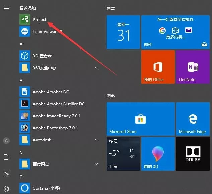Screen dimensions: 212x194
Task: Click the Autodesk folder icon
Action: tap(25, 140)
